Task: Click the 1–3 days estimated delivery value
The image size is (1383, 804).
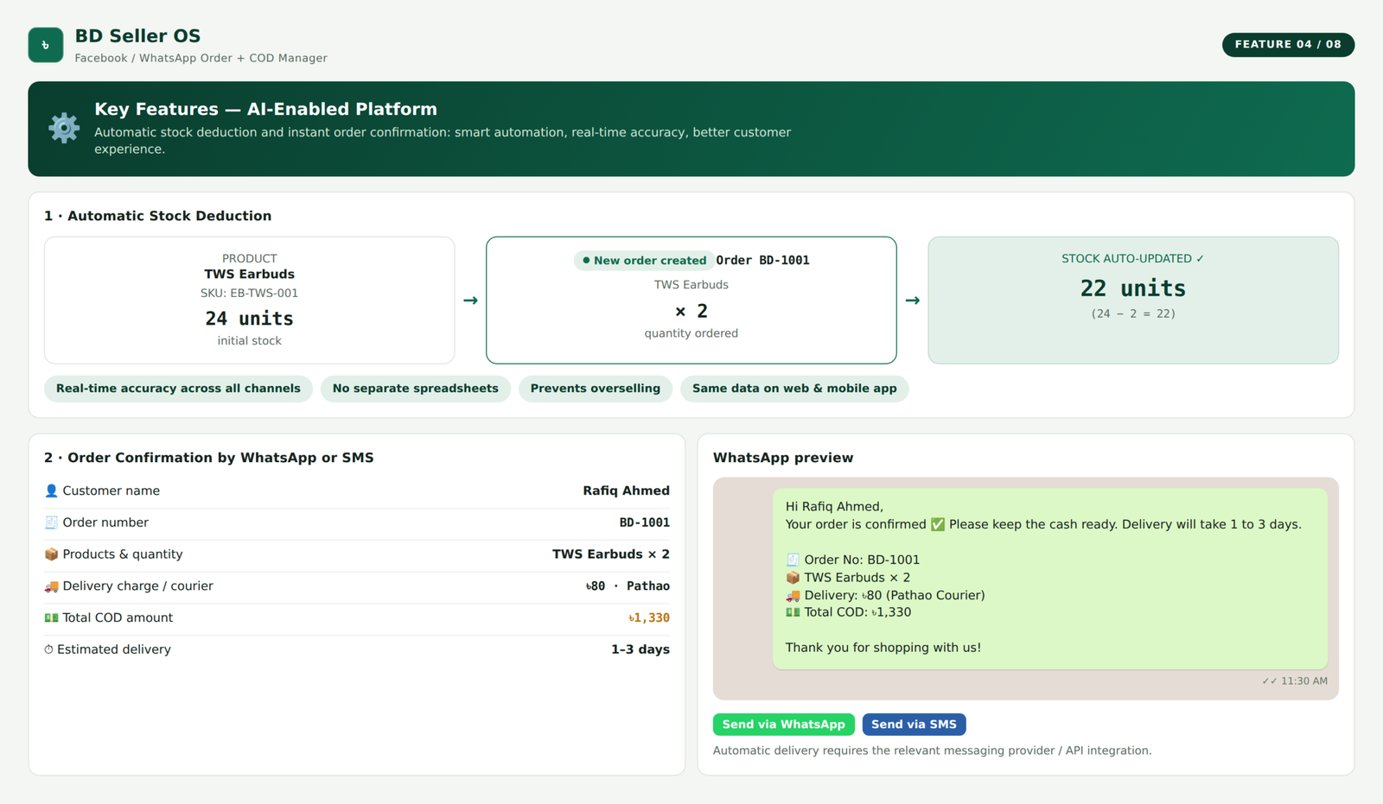Action: coord(641,649)
